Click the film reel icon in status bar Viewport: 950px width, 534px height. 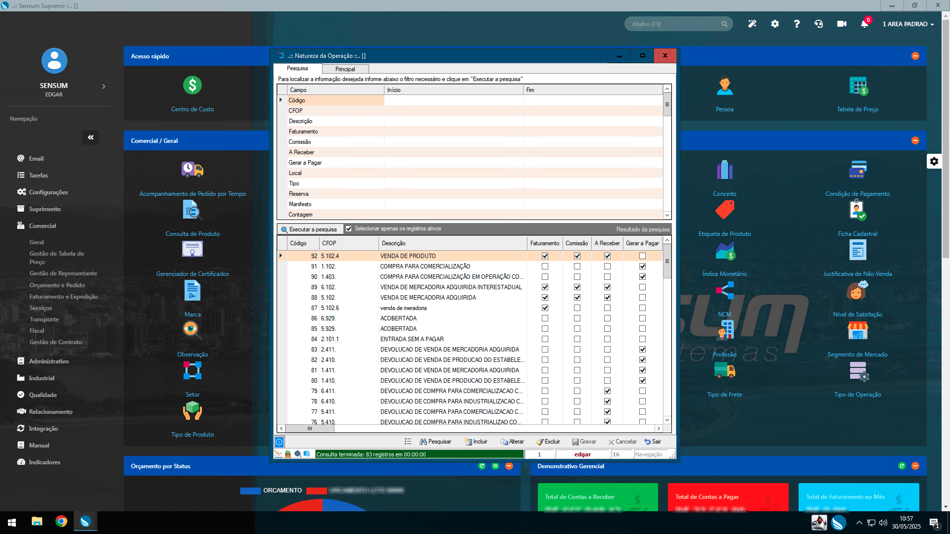click(x=297, y=454)
